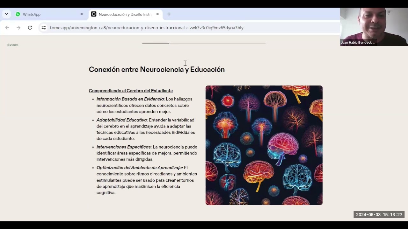
Task: Close the Neuroeducación tab
Action: tap(157, 14)
